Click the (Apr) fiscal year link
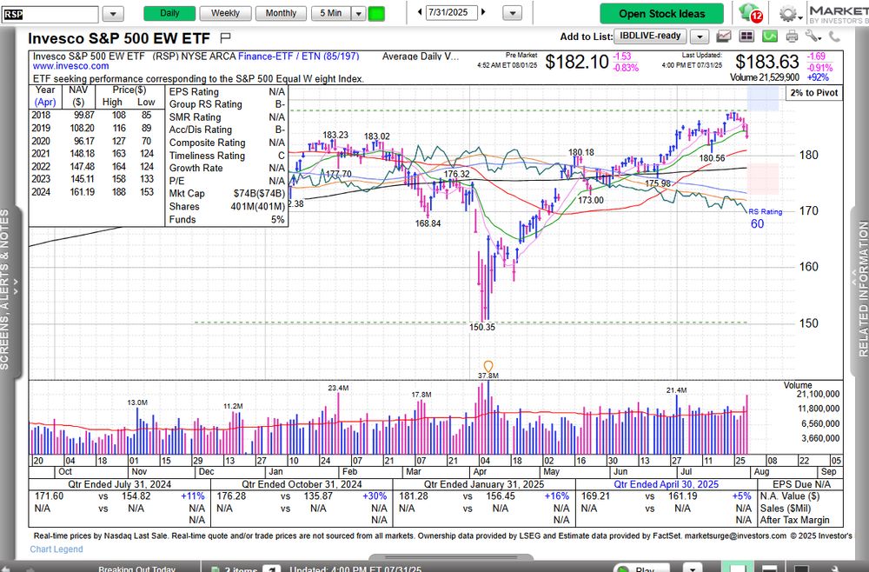The image size is (869, 572). tap(45, 102)
